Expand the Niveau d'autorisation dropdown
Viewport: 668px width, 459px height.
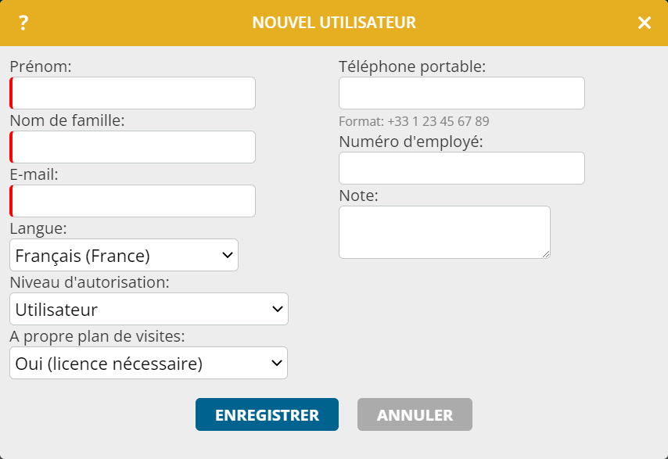(x=149, y=309)
